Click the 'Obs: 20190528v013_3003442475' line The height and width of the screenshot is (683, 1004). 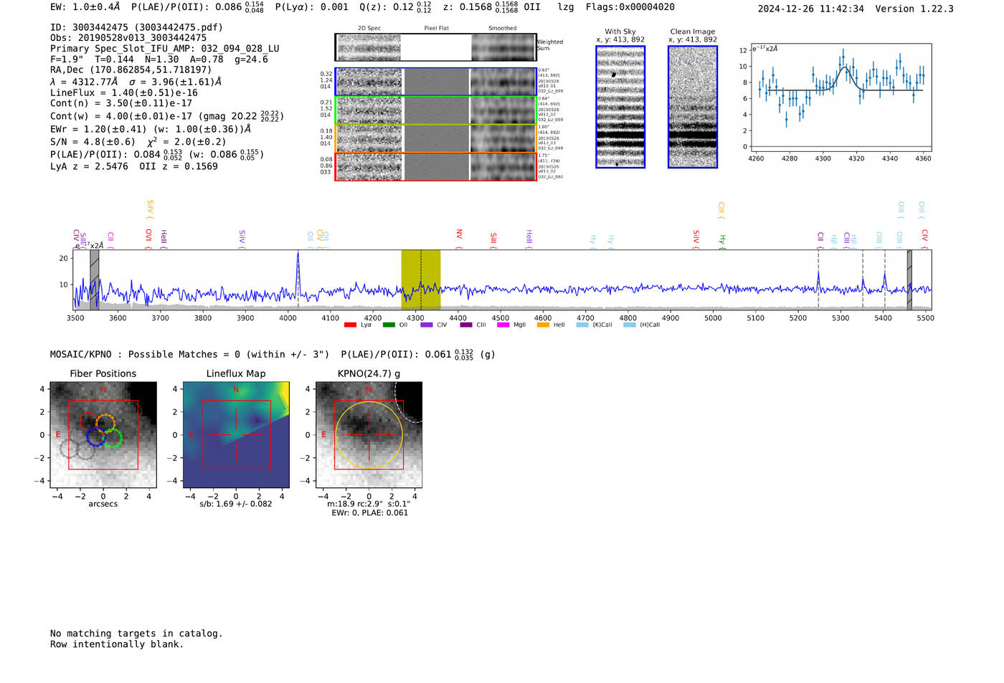click(x=128, y=38)
